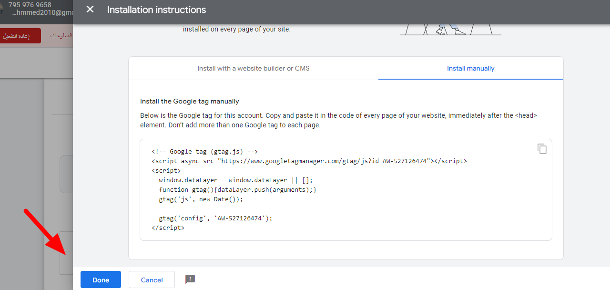
Task: Click the Installation instructions title
Action: [x=157, y=10]
